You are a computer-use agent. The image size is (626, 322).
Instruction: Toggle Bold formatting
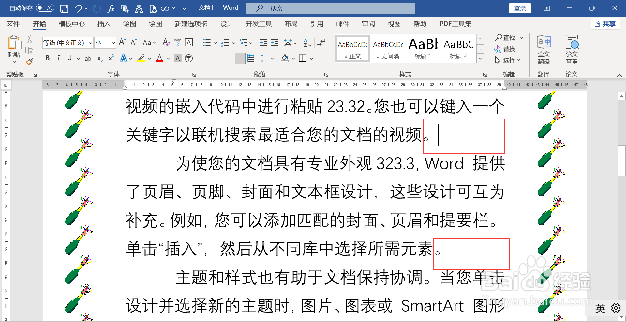[x=48, y=58]
